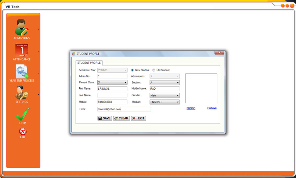Click the red Exit icon in sidebar
296x178 pixels.
tap(23, 131)
